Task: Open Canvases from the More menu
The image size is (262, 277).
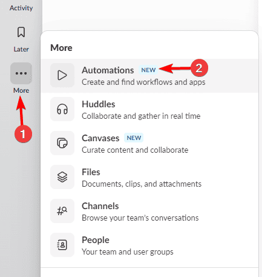Action: (100, 138)
